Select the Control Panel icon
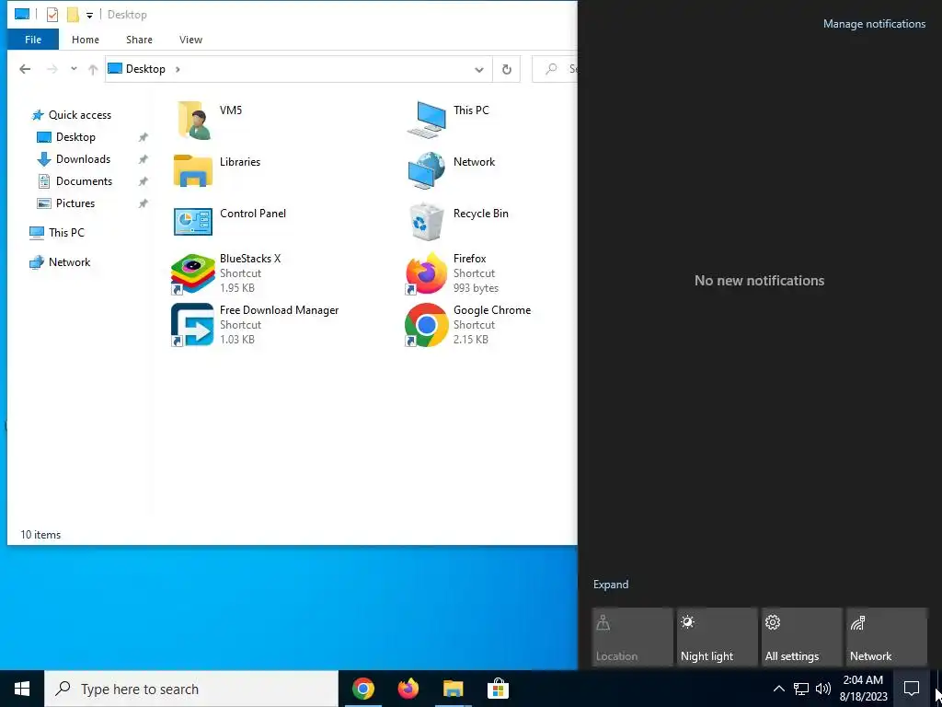The height and width of the screenshot is (707, 942). 193,222
